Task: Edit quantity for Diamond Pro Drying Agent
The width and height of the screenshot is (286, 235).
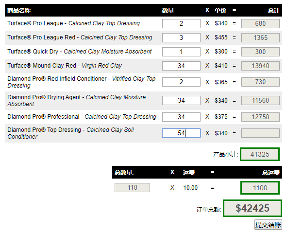Action: 181,100
